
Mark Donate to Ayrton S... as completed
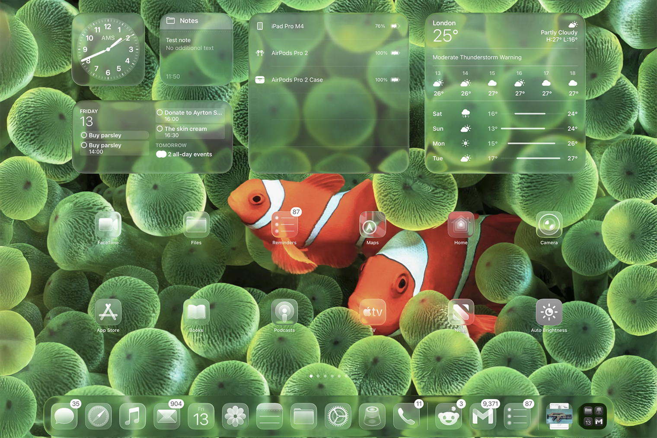click(x=159, y=112)
